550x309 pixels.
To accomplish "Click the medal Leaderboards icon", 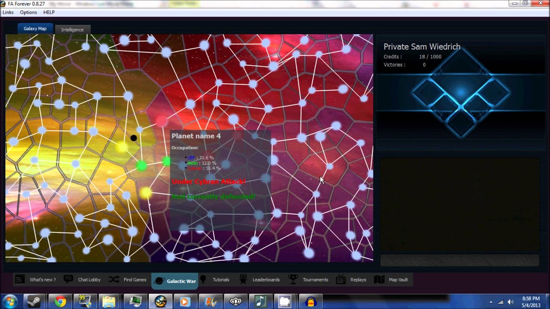I will pyautogui.click(x=243, y=280).
